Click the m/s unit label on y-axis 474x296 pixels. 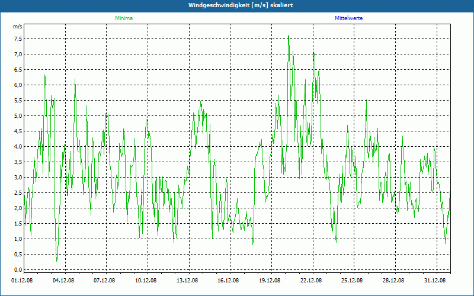click(17, 27)
